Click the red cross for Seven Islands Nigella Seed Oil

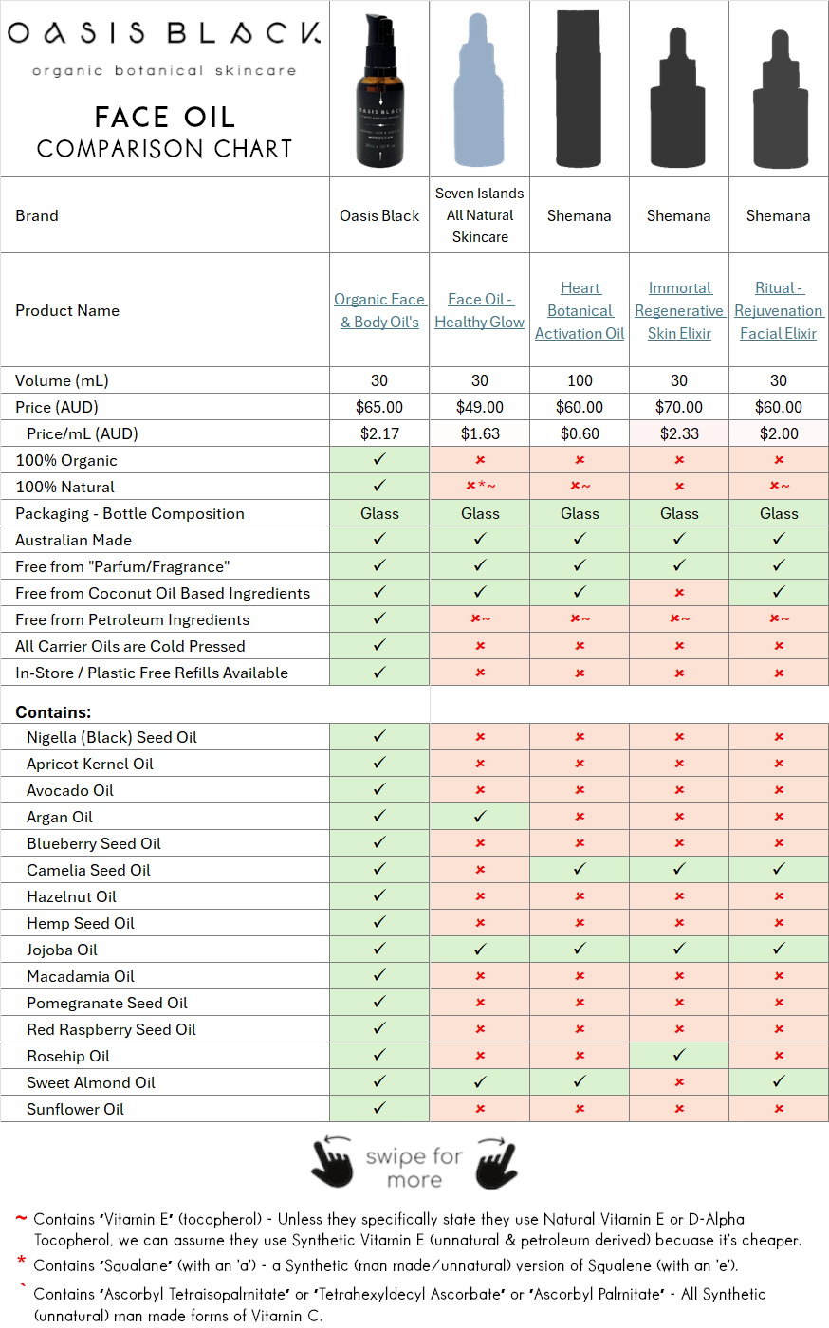479,736
